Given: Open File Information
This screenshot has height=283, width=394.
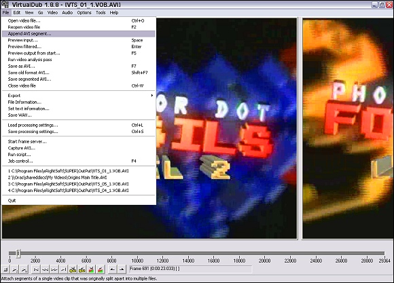Looking at the screenshot, I should point(78,102).
